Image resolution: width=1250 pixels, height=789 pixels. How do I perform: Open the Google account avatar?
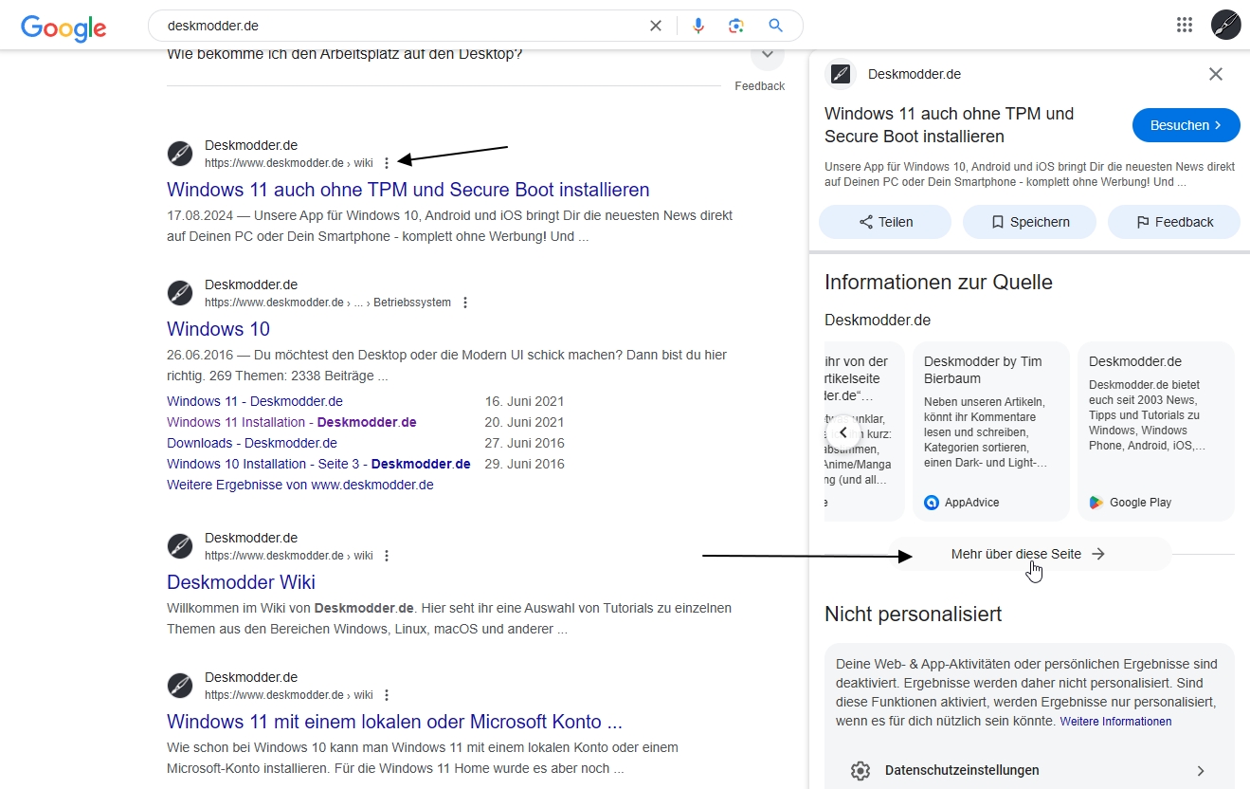pos(1226,25)
